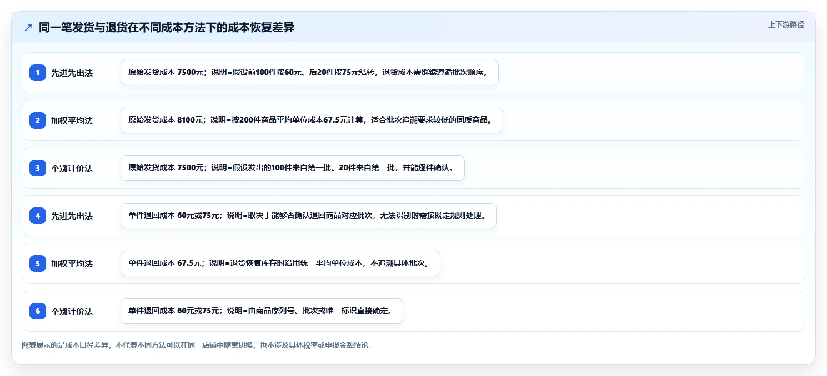
Task: Click the title 同一笔发货与退货在不同成本方法下的成本恢复差异
Action: pos(167,28)
